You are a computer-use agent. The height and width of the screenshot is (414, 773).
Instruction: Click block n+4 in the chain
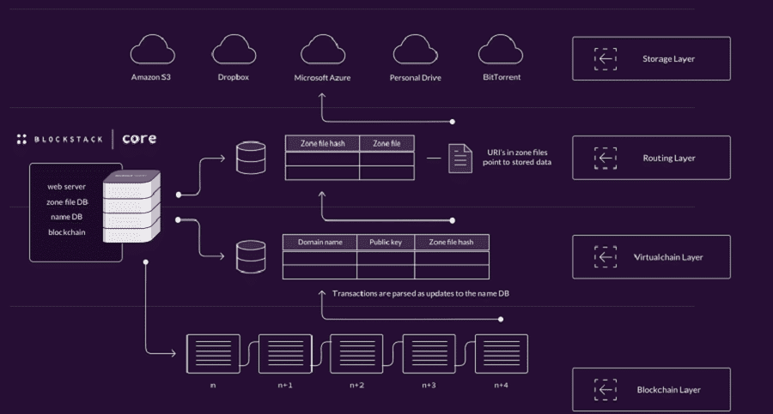click(502, 353)
